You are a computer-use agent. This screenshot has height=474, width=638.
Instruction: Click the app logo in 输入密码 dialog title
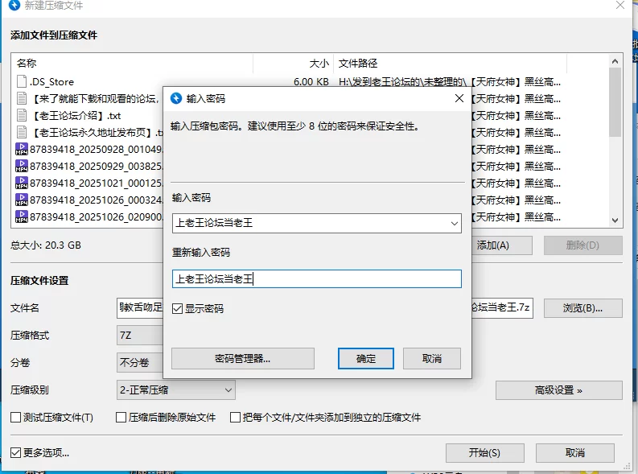tap(176, 98)
